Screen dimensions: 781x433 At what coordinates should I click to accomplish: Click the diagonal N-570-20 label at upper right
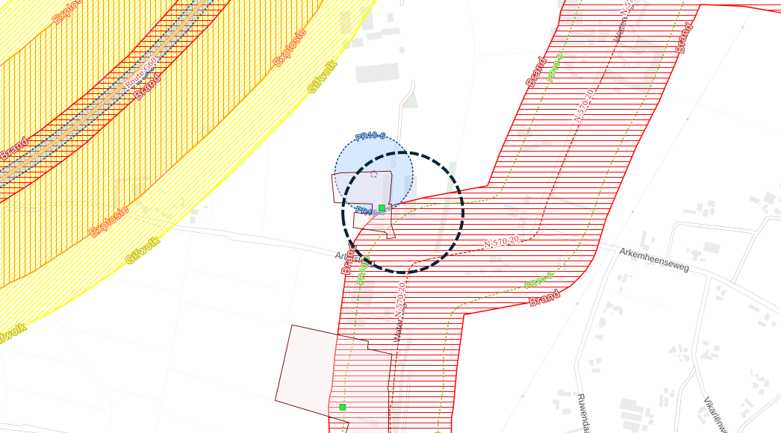(x=584, y=105)
